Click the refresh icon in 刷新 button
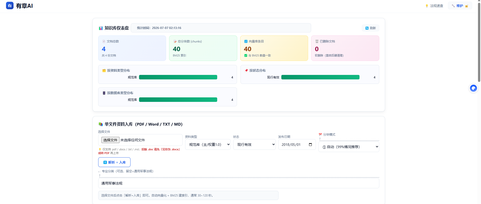The image size is (481, 204). 367,28
